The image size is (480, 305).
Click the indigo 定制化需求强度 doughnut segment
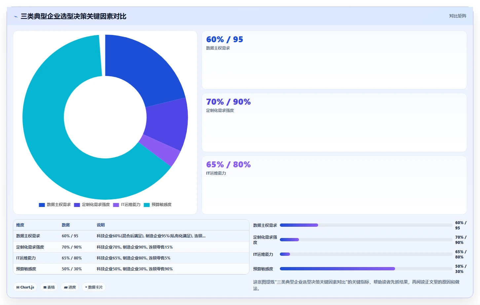tap(167, 124)
